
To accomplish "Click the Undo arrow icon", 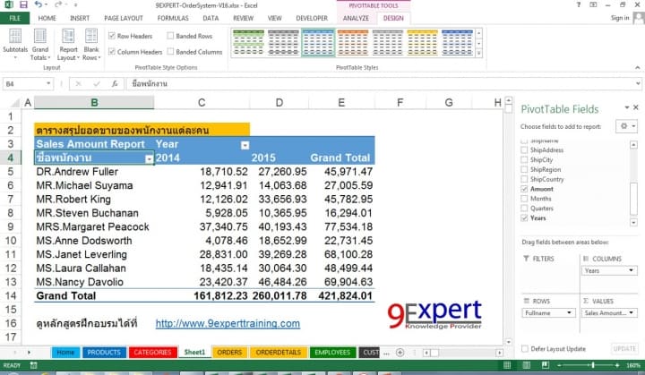I will tap(38, 5).
